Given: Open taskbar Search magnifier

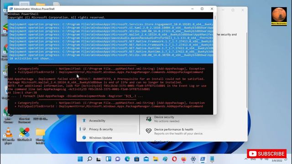Looking at the screenshot, I should pyautogui.click(x=89, y=159).
